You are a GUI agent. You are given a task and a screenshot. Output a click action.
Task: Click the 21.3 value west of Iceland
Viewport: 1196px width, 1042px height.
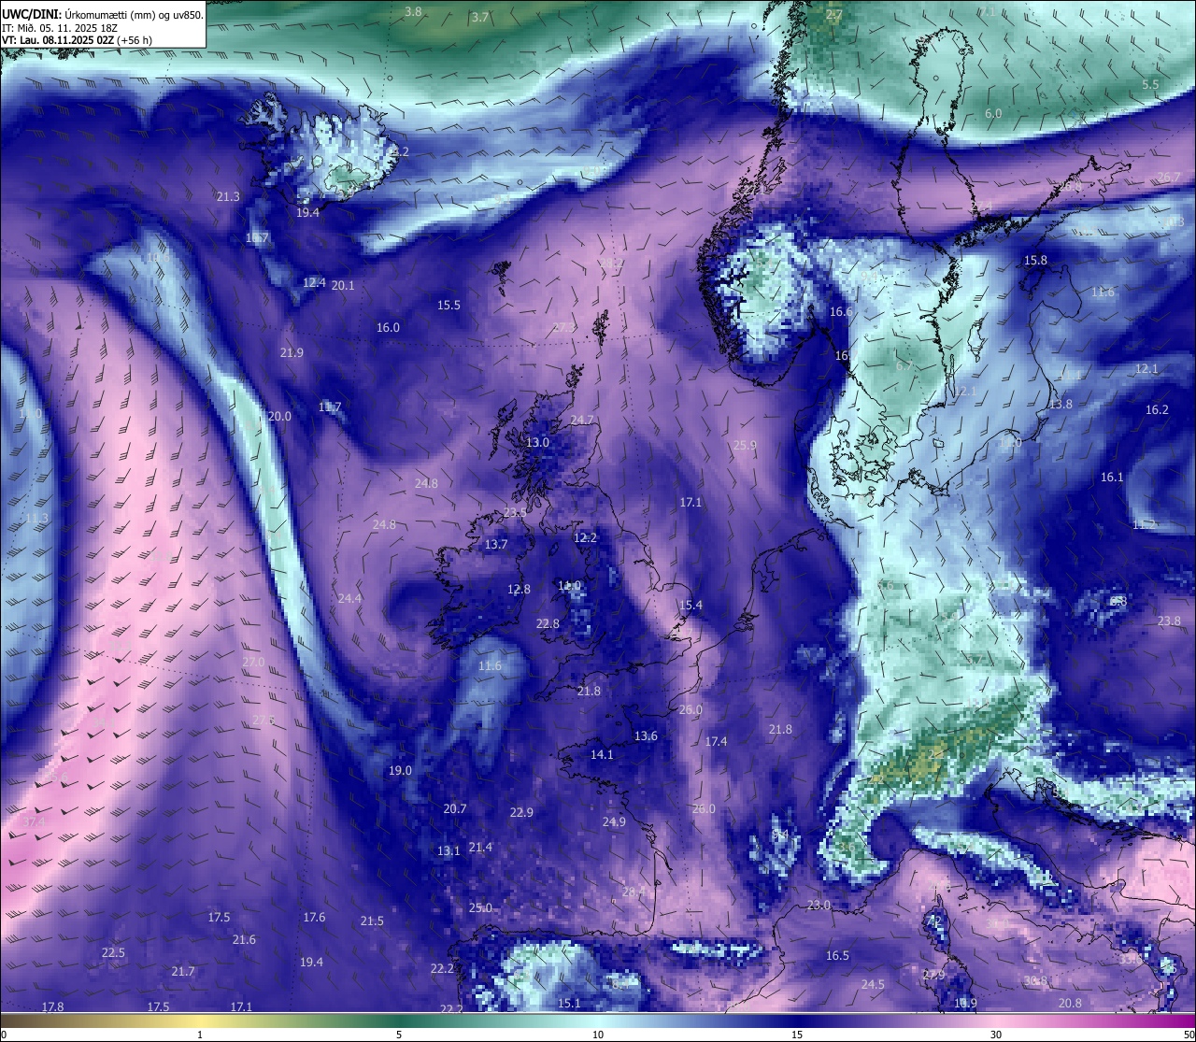point(228,196)
